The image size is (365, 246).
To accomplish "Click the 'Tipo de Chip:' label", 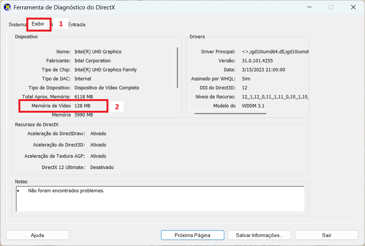I will pos(56,70).
